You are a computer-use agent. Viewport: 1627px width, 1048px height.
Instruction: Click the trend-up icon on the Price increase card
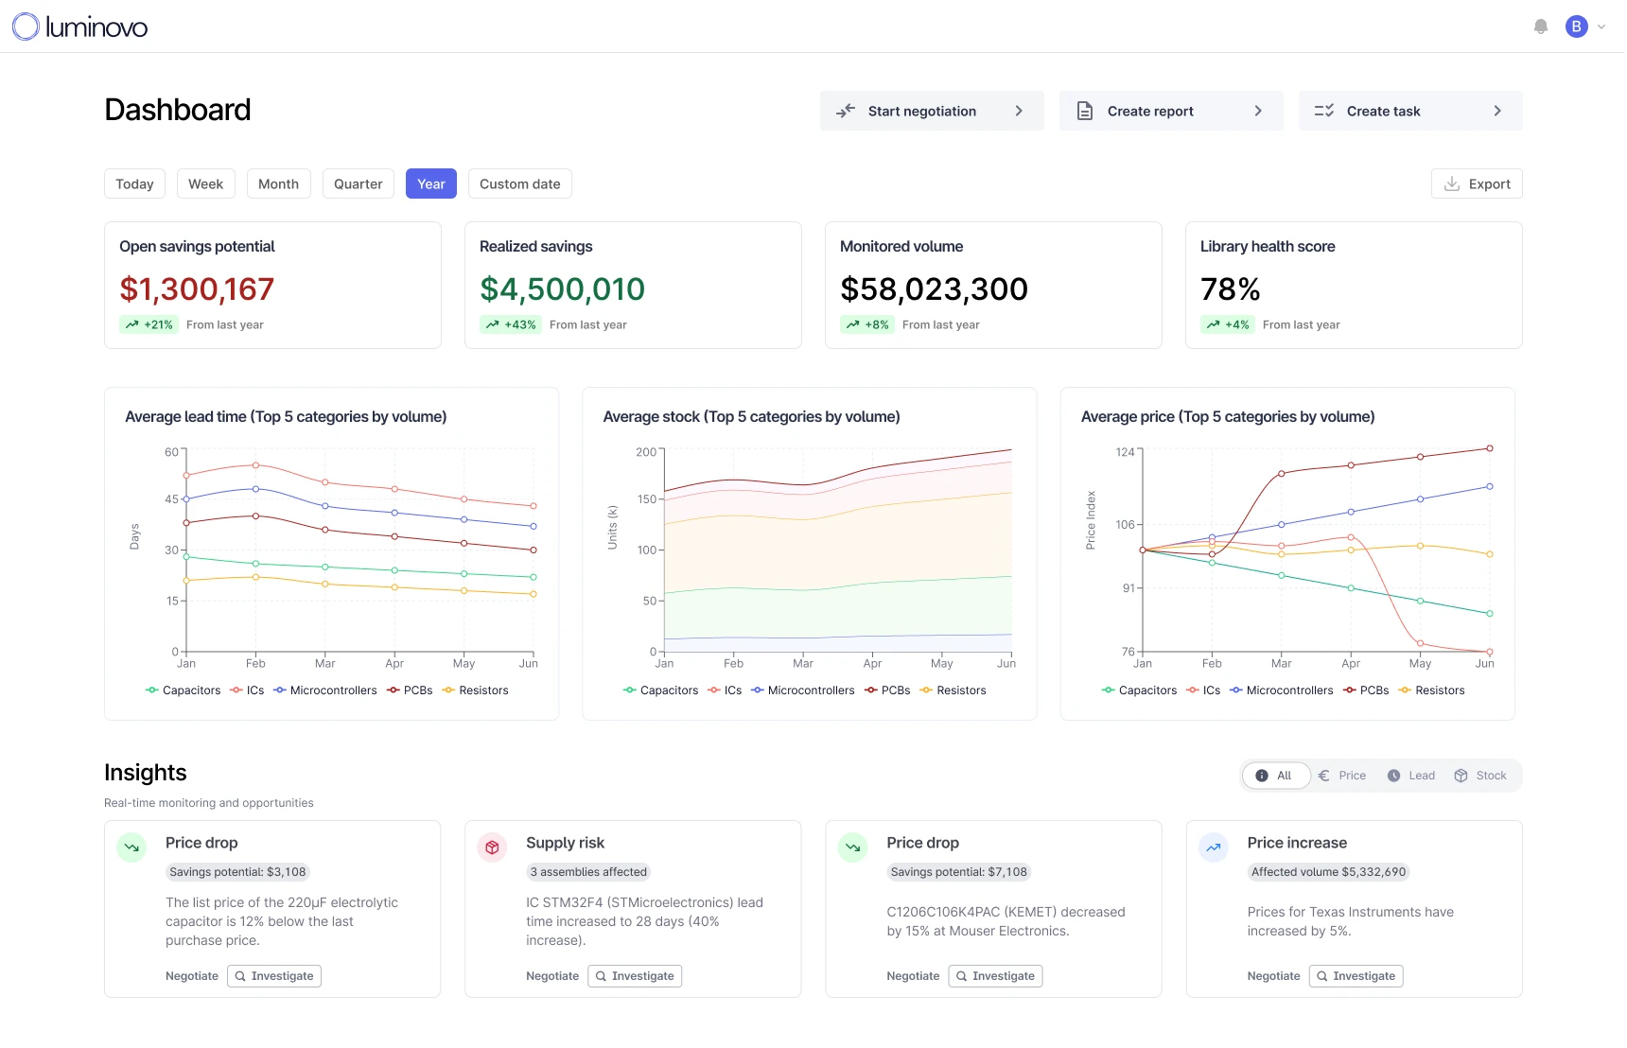pyautogui.click(x=1213, y=847)
